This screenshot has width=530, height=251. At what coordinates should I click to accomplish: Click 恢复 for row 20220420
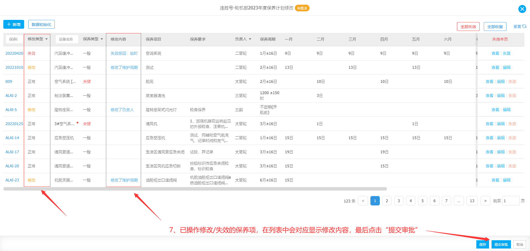click(x=506, y=53)
